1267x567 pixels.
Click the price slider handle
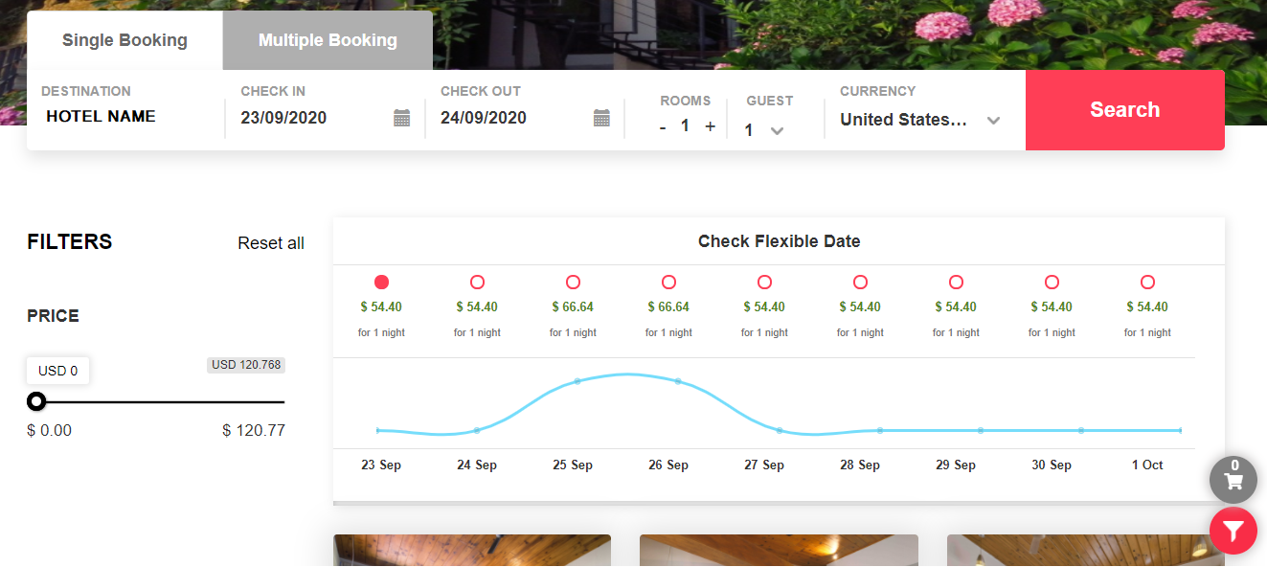click(x=36, y=401)
